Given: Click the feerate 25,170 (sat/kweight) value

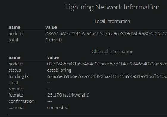Looking at the screenshot, I should pyautogui.click(x=68, y=95).
